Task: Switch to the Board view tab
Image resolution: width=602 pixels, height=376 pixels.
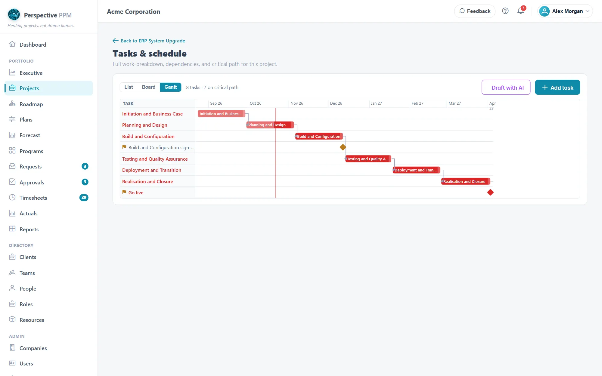Action: click(149, 87)
